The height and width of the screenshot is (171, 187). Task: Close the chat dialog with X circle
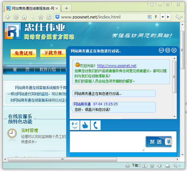click(x=174, y=50)
